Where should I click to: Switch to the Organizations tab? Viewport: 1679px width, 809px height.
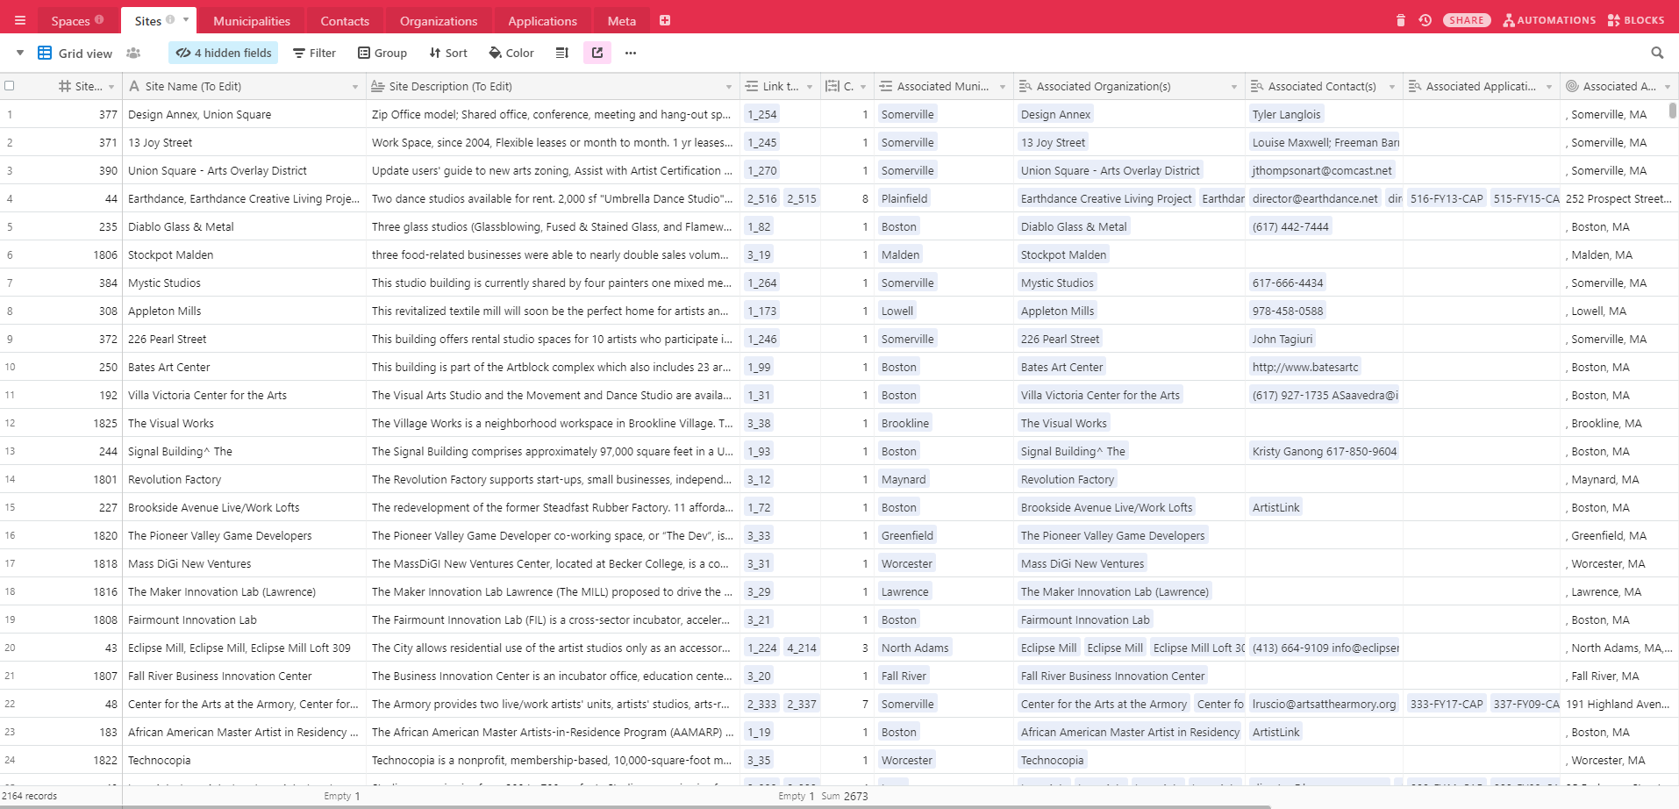(x=439, y=21)
